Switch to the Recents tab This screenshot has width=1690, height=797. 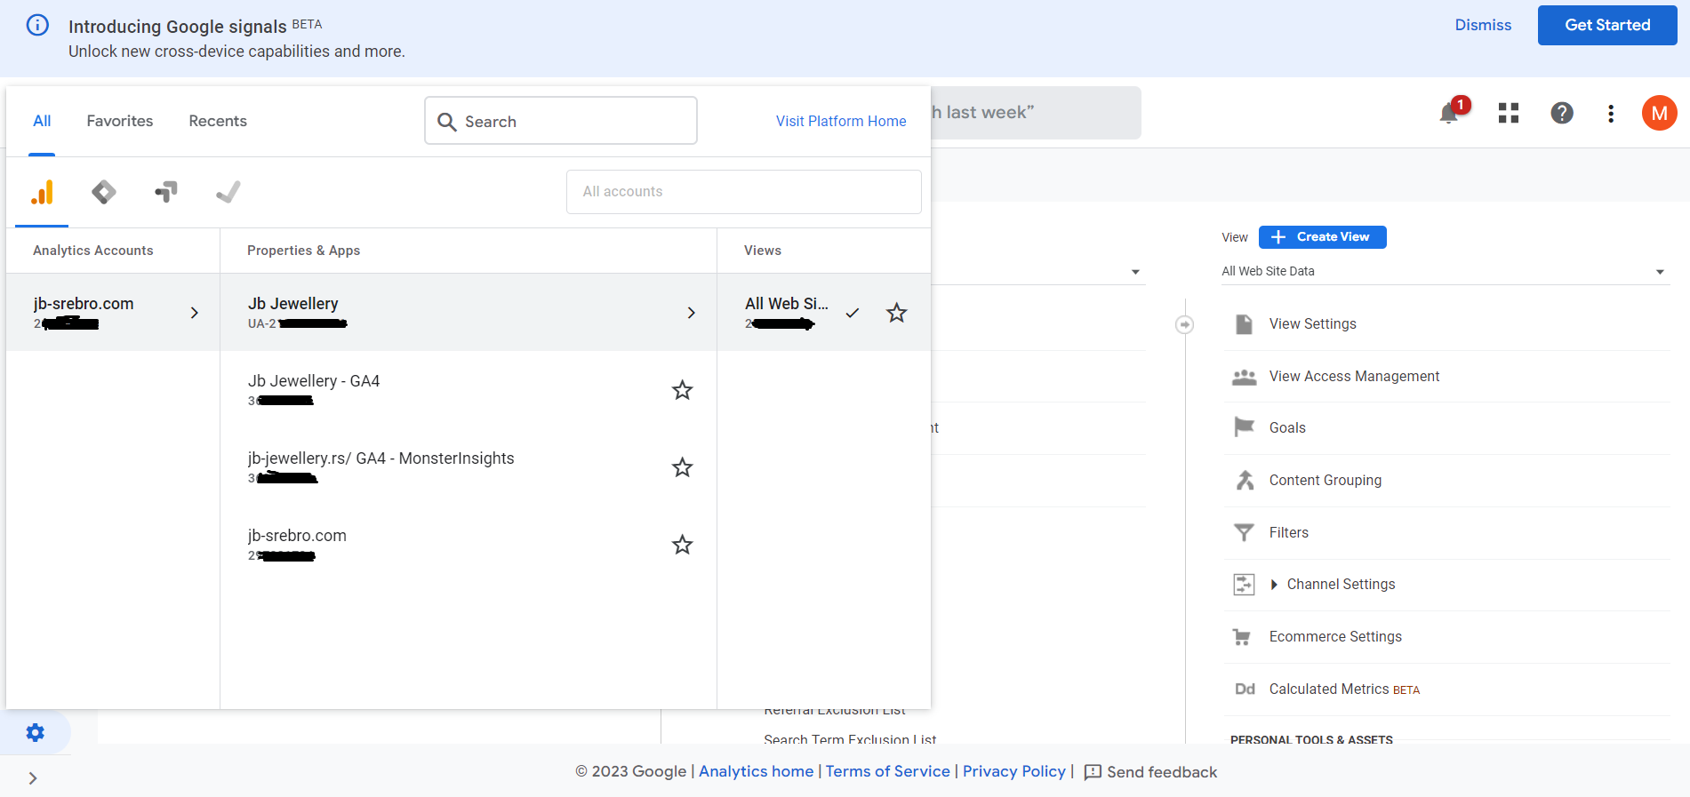218,121
